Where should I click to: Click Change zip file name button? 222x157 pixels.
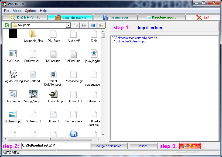(109, 146)
